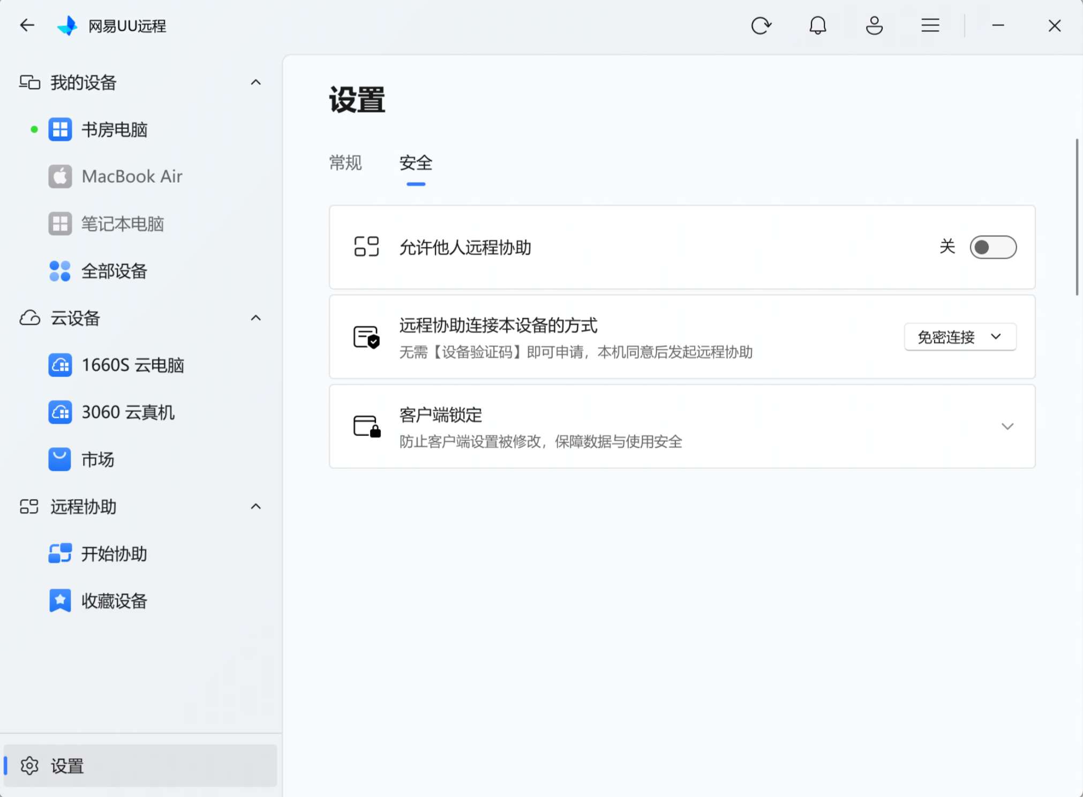Image resolution: width=1083 pixels, height=797 pixels.
Task: Select MacBook Air in the device list
Action: [140, 176]
